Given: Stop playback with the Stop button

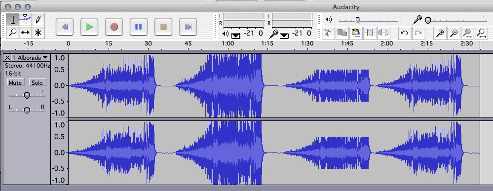Looking at the screenshot, I should (x=163, y=27).
